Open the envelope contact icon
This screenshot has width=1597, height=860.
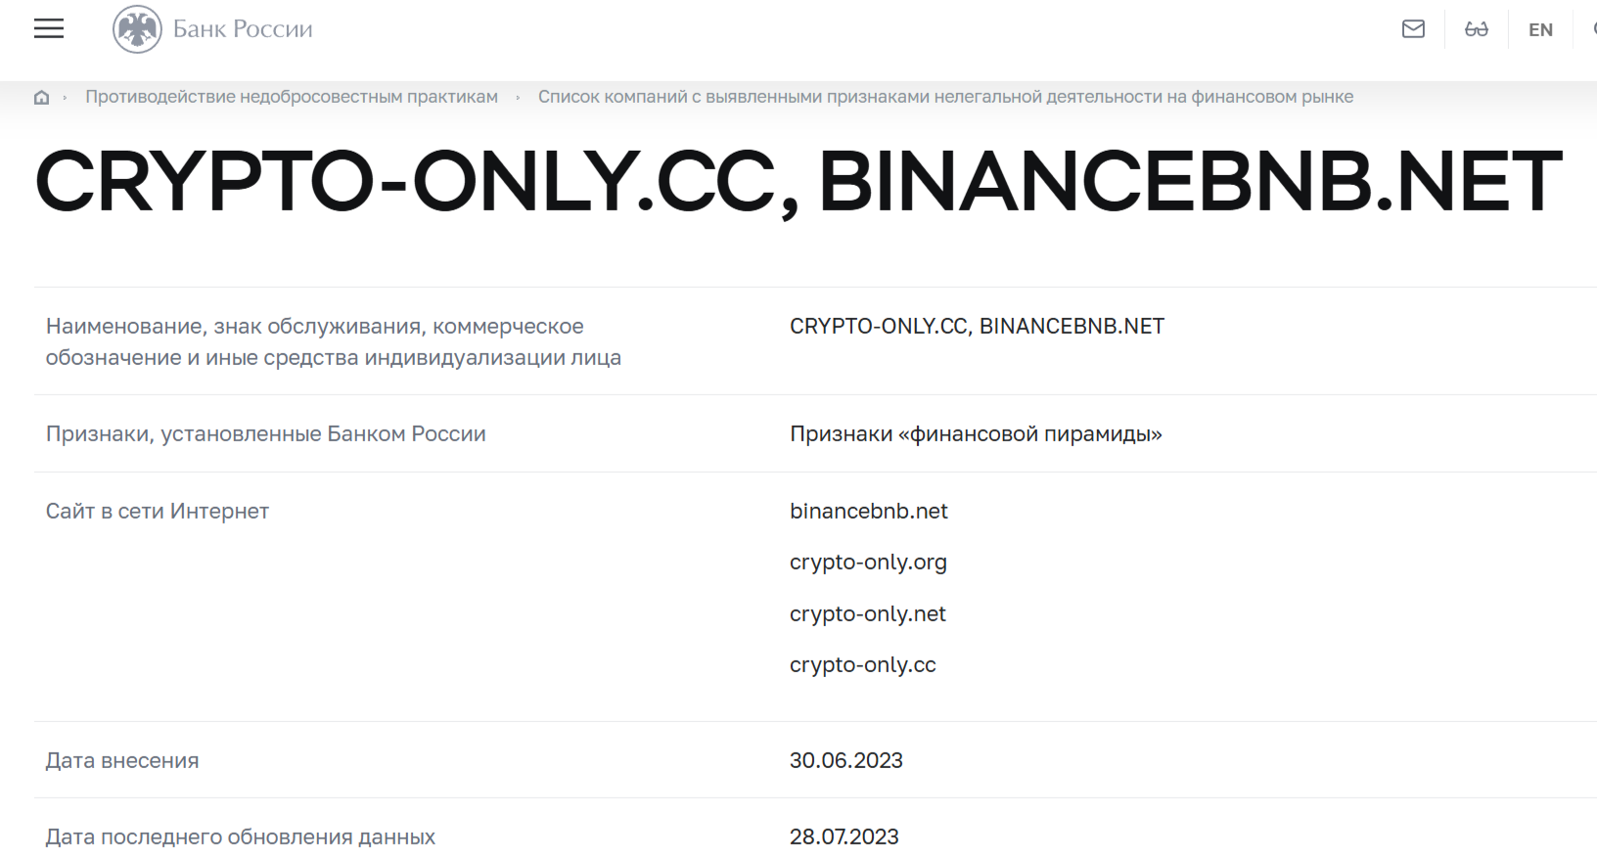pyautogui.click(x=1413, y=29)
